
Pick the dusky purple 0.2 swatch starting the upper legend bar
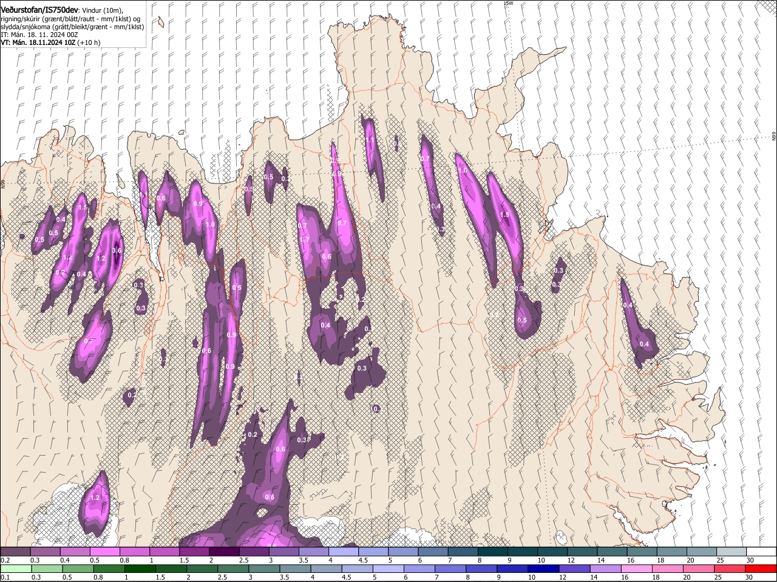coord(15,552)
